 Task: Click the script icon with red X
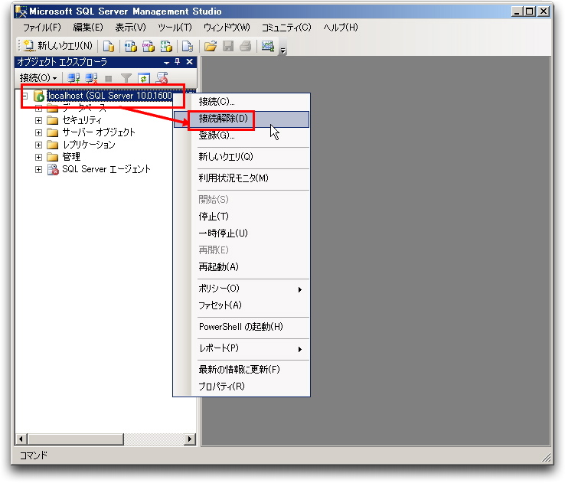pos(162,78)
